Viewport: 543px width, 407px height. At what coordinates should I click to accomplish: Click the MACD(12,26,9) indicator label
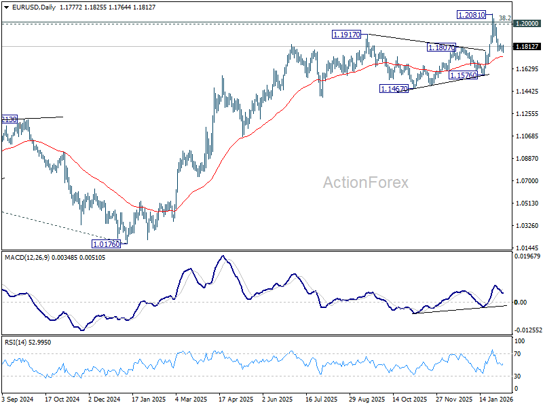pos(27,258)
